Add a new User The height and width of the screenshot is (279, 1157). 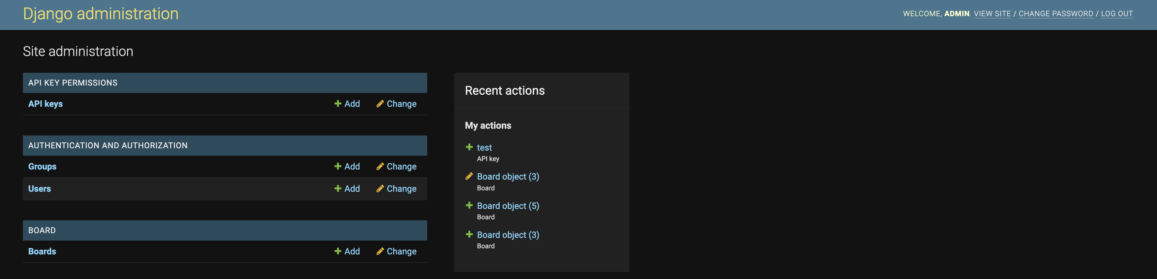[x=352, y=189]
